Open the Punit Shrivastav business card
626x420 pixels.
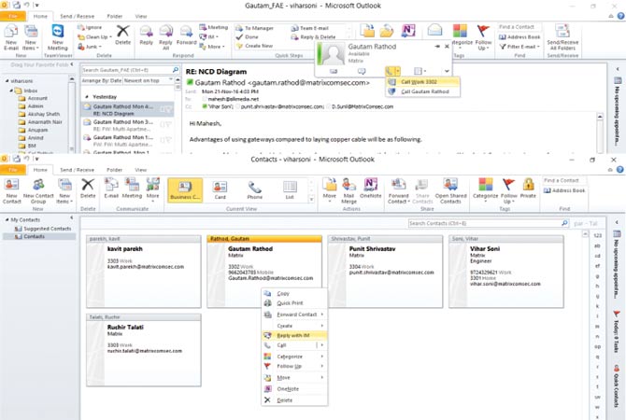385,272
